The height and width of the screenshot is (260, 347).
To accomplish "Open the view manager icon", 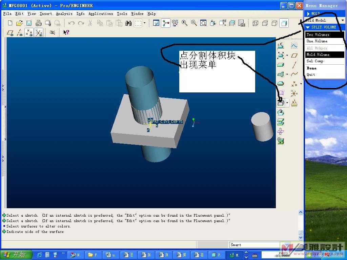I will (x=241, y=23).
